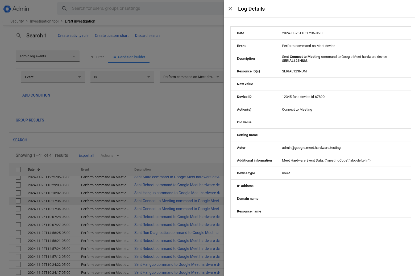This screenshot has width=415, height=278.
Task: Check the row dated 2024-11-22T14:58:21
Action: tap(18, 241)
